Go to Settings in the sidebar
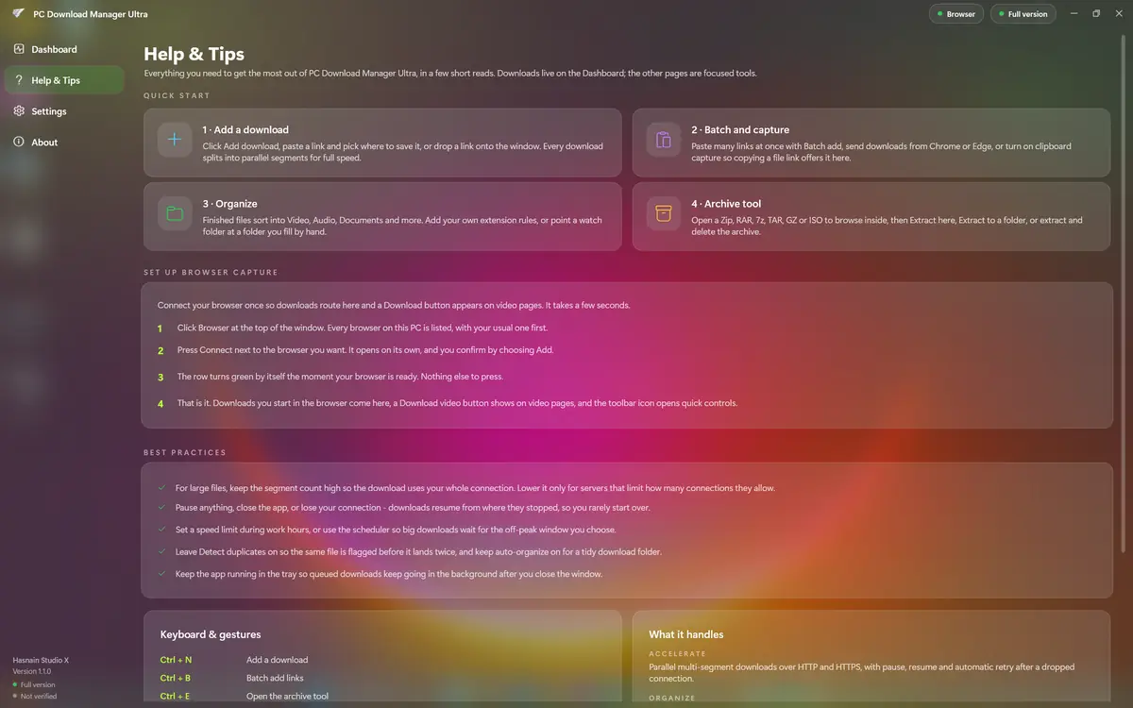This screenshot has width=1133, height=708. [63, 111]
